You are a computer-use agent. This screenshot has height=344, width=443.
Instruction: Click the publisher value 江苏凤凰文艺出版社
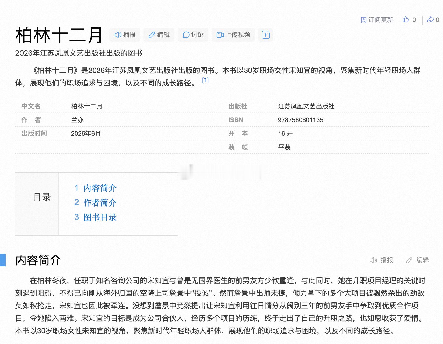coord(306,106)
